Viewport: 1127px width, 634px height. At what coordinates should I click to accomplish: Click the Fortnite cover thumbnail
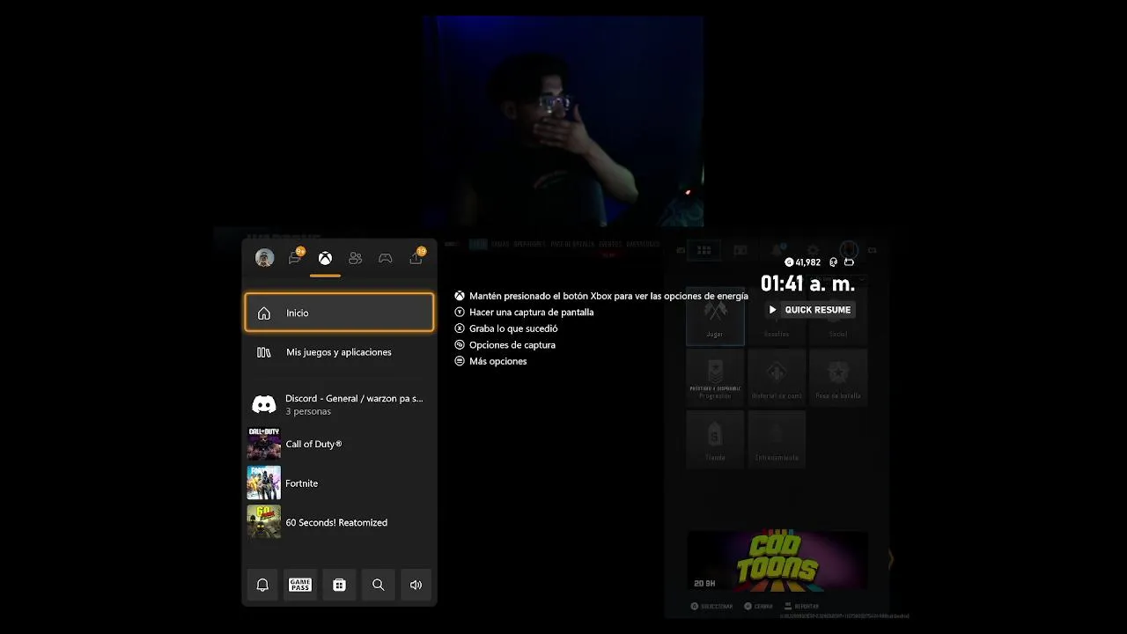pyautogui.click(x=264, y=483)
